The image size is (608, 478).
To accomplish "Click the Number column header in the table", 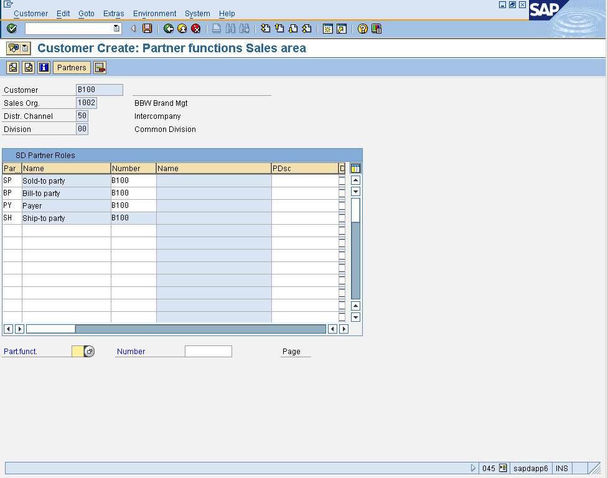I will 133,168.
